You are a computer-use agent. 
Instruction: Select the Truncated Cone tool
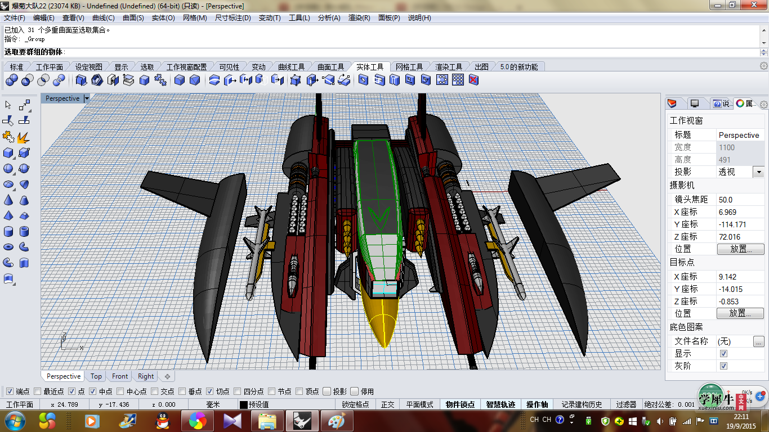(x=24, y=200)
